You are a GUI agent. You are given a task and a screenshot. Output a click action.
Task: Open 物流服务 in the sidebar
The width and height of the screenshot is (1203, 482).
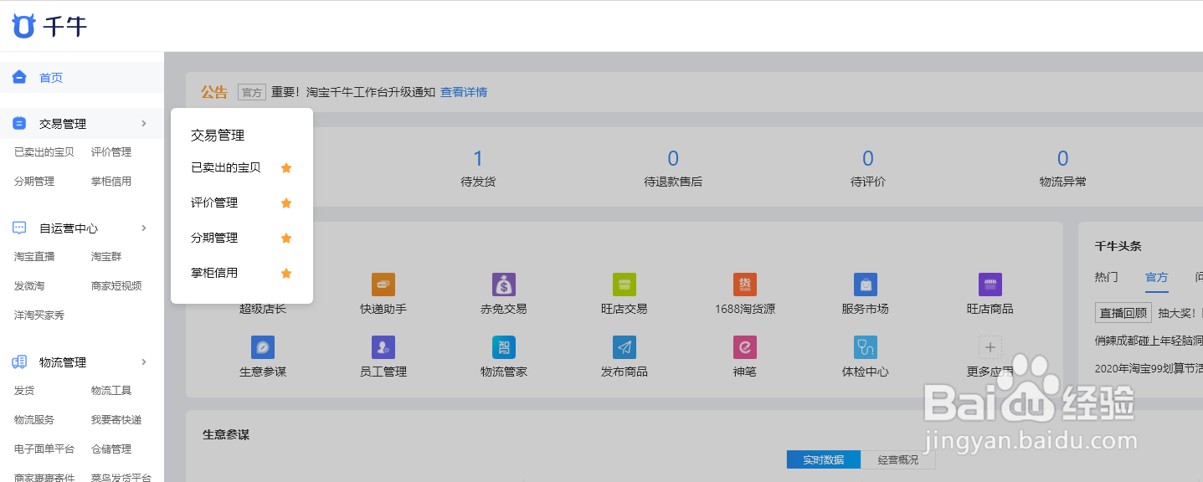(34, 420)
